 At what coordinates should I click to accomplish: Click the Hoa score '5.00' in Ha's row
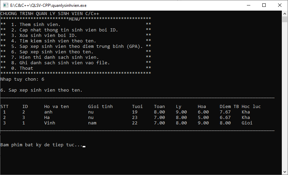point(203,118)
